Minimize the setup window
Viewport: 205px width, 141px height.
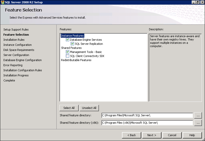pos(193,2)
